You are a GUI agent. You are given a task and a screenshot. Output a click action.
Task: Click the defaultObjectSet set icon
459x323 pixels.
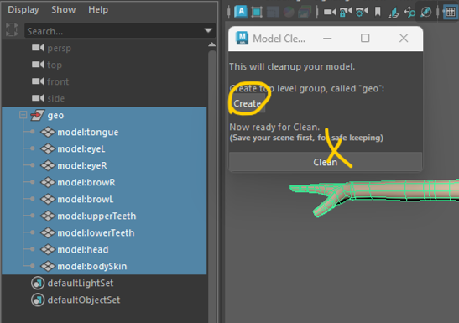tap(38, 300)
